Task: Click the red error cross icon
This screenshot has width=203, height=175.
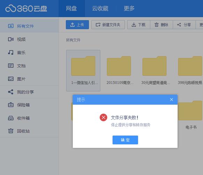Action: [103, 118]
